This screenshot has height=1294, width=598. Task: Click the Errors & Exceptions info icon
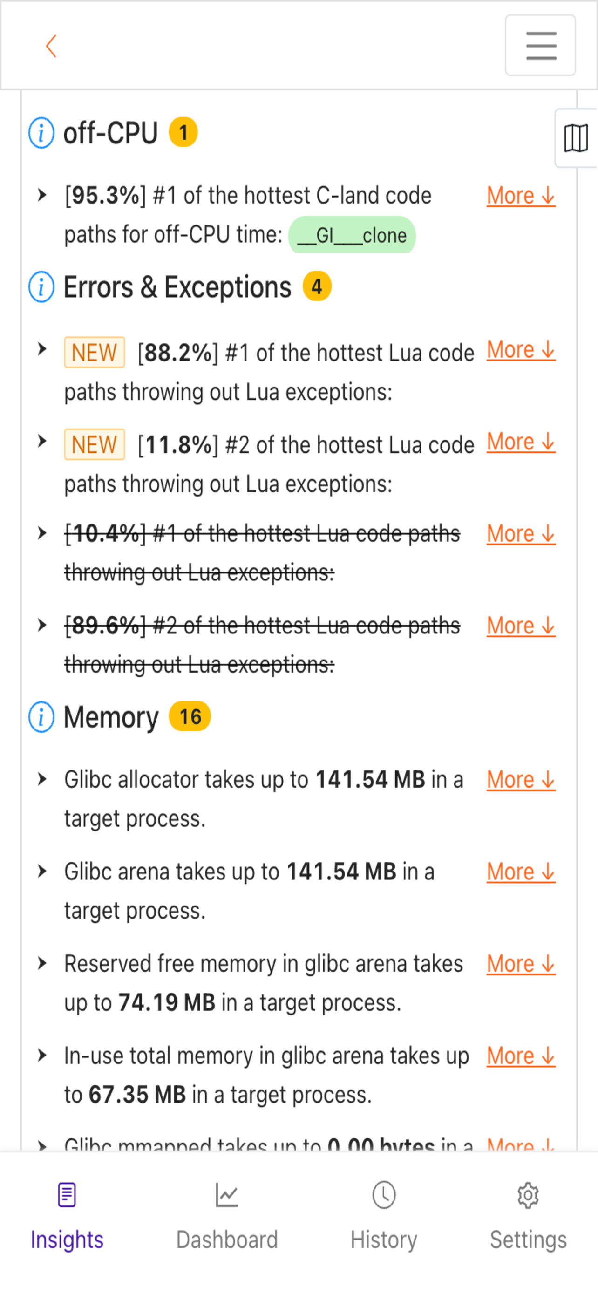41,287
